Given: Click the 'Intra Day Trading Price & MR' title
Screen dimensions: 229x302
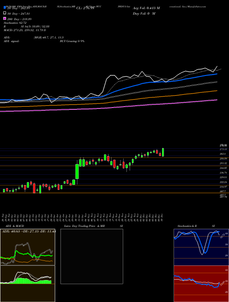Looking at the screenshot, I should coord(84,226).
